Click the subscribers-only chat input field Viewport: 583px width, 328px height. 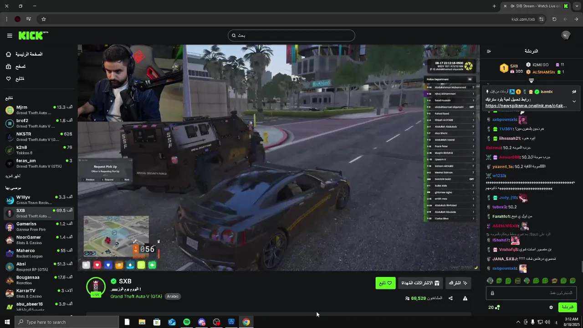531,293
